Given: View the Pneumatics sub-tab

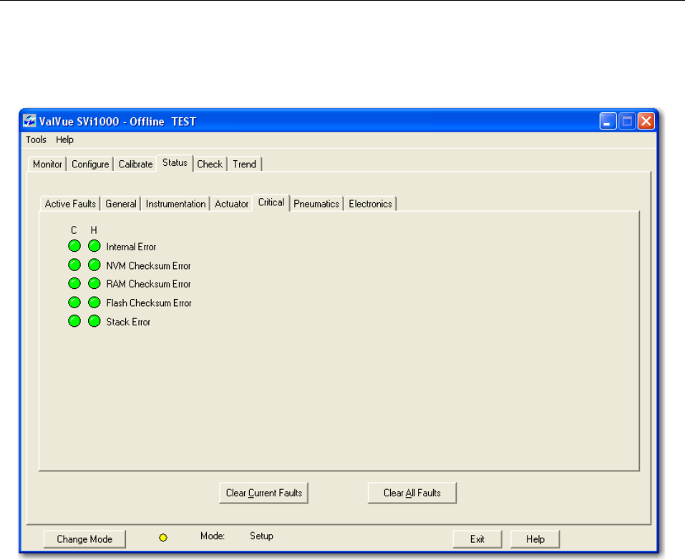Looking at the screenshot, I should click(x=316, y=204).
